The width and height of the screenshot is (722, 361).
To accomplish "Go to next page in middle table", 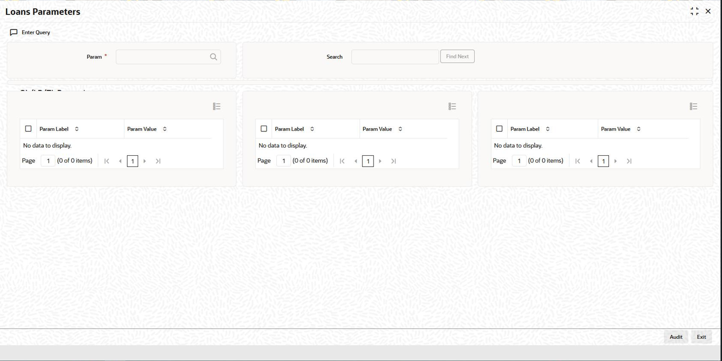I will click(380, 161).
